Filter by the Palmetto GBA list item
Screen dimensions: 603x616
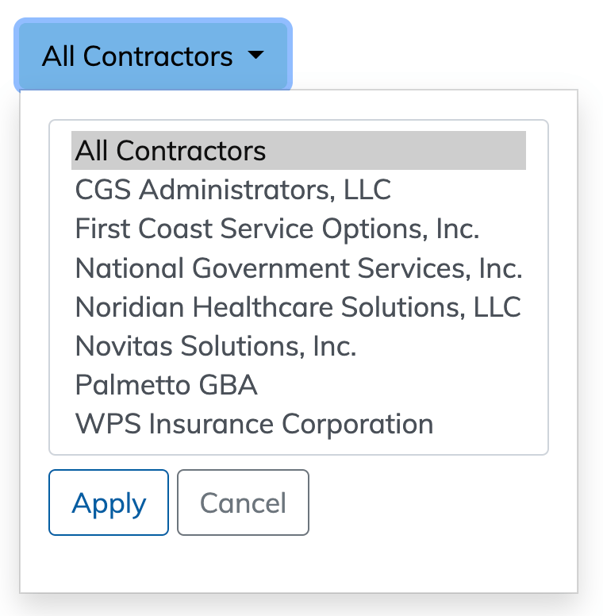click(x=167, y=385)
